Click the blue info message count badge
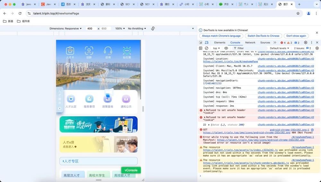Screen dimensions: 321x182 point(297,43)
